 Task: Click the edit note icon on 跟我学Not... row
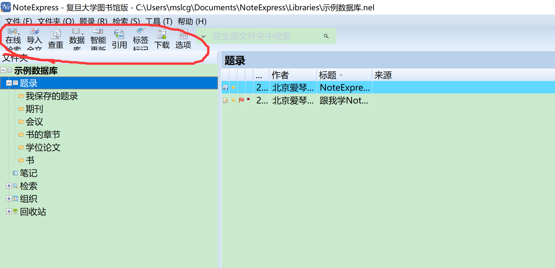tap(225, 100)
